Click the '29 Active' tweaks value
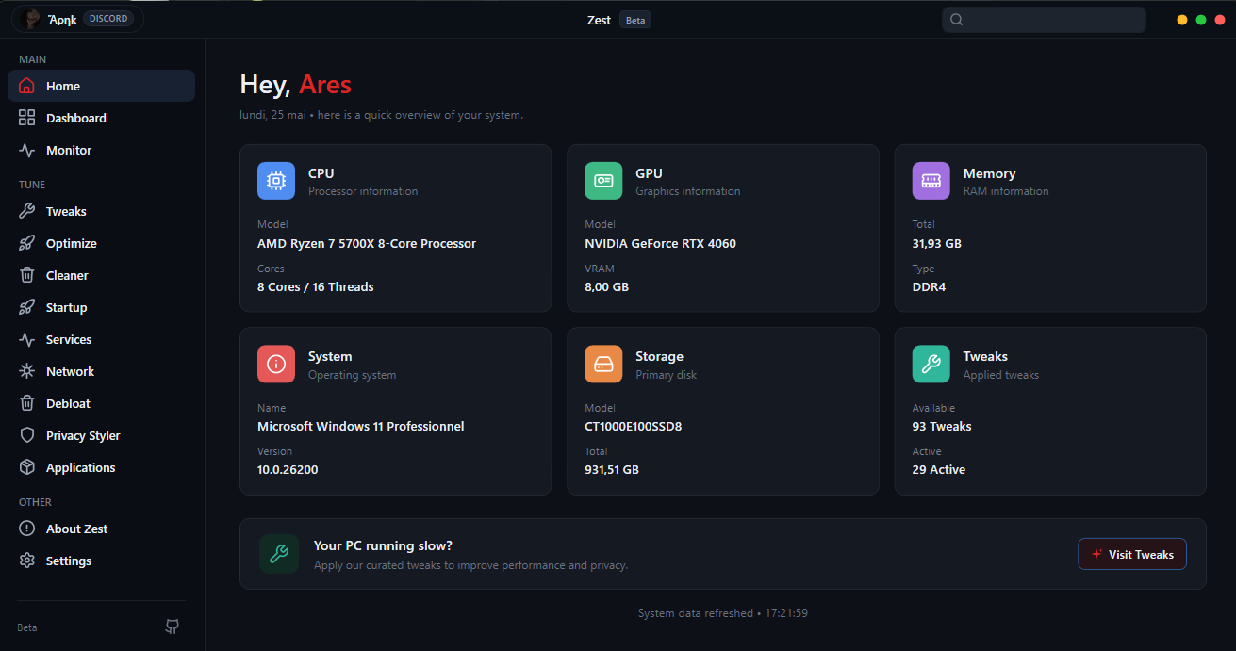The image size is (1236, 651). (939, 469)
